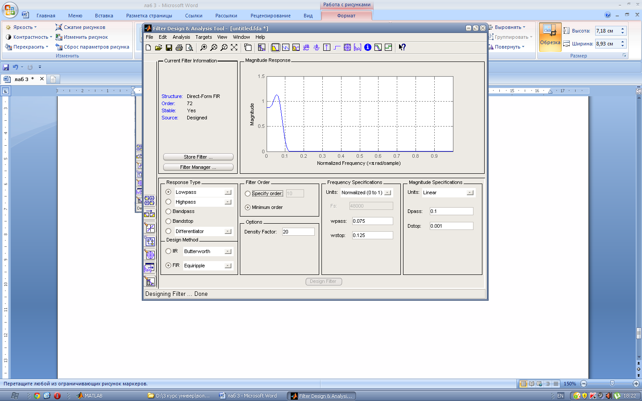Choose IIR design method
Viewport: 642px width, 401px height.
[x=169, y=251]
